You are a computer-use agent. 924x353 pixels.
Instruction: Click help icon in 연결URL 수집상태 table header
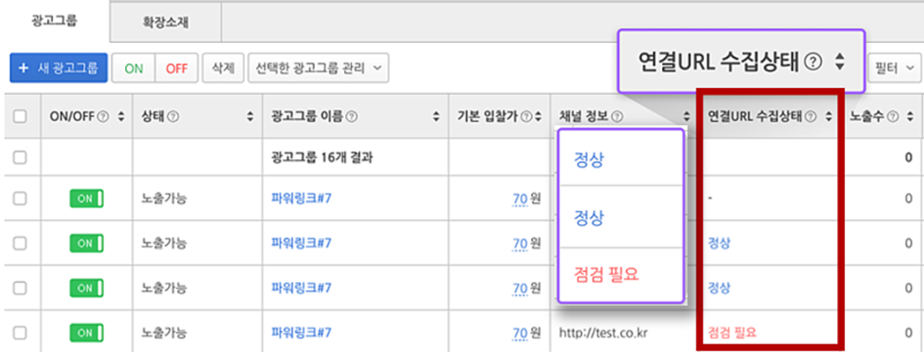(x=812, y=116)
